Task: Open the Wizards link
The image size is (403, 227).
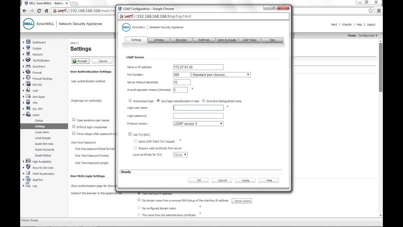Action: pyautogui.click(x=347, y=25)
